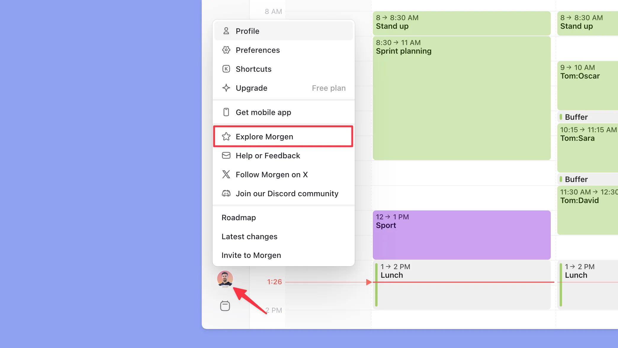Open the purple Sport event
Viewport: 618px width, 348px height.
coord(462,235)
